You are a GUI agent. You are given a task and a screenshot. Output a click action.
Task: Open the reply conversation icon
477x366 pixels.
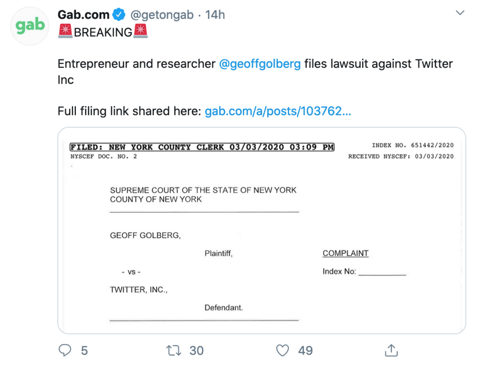tap(65, 350)
